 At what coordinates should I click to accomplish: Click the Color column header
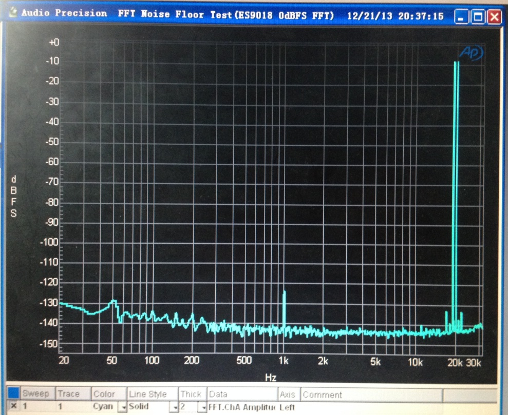(109, 394)
